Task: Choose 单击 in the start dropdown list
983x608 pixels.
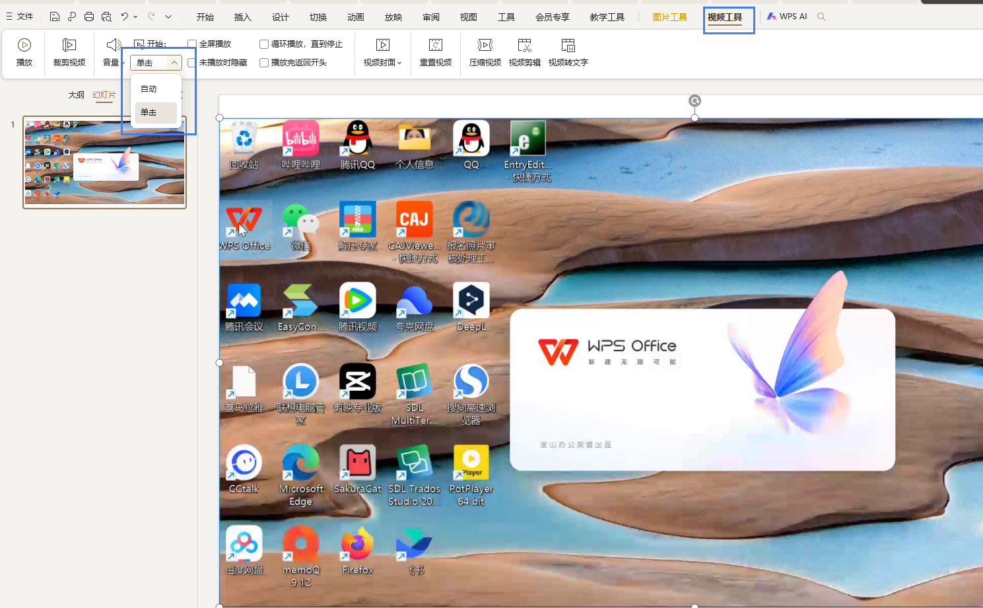Action: pyautogui.click(x=156, y=113)
